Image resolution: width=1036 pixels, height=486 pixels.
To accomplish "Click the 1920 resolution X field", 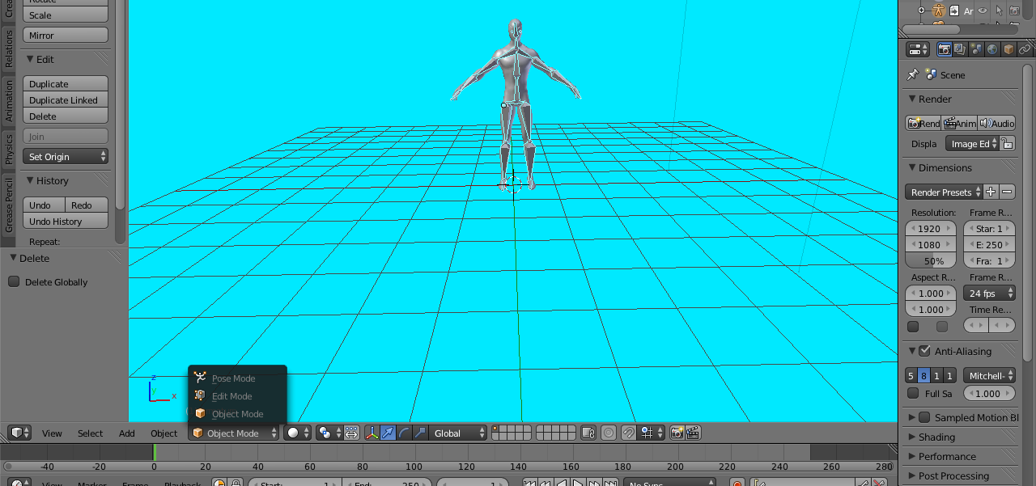I will point(931,229).
